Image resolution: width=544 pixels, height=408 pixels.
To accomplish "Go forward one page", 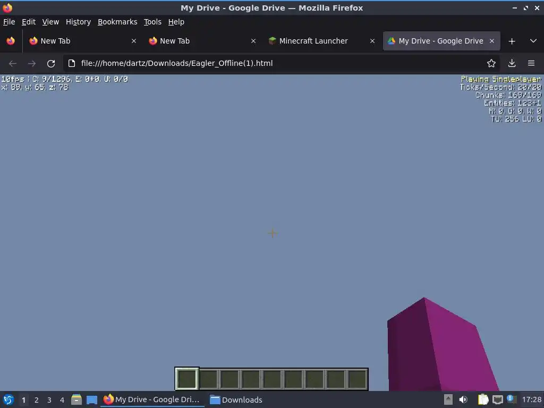I will [x=32, y=64].
